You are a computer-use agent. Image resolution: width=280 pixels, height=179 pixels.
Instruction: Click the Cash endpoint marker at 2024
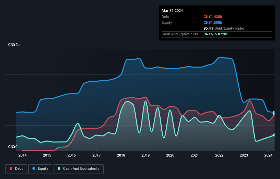tap(274, 135)
